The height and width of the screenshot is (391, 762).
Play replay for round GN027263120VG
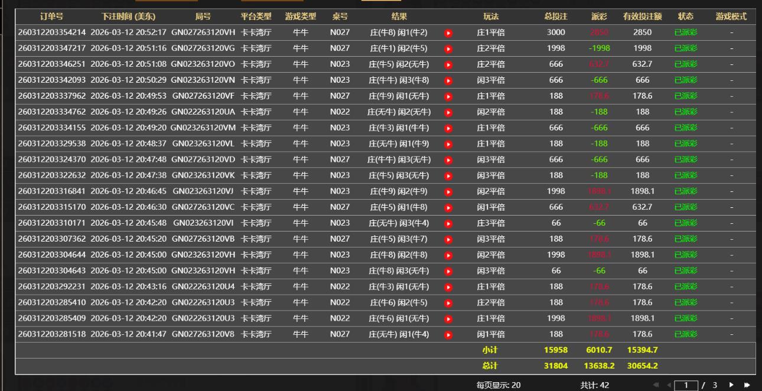(x=448, y=48)
